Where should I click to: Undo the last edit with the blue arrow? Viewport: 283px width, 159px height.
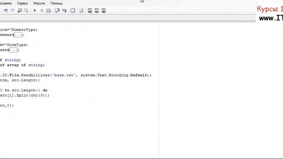6,11
